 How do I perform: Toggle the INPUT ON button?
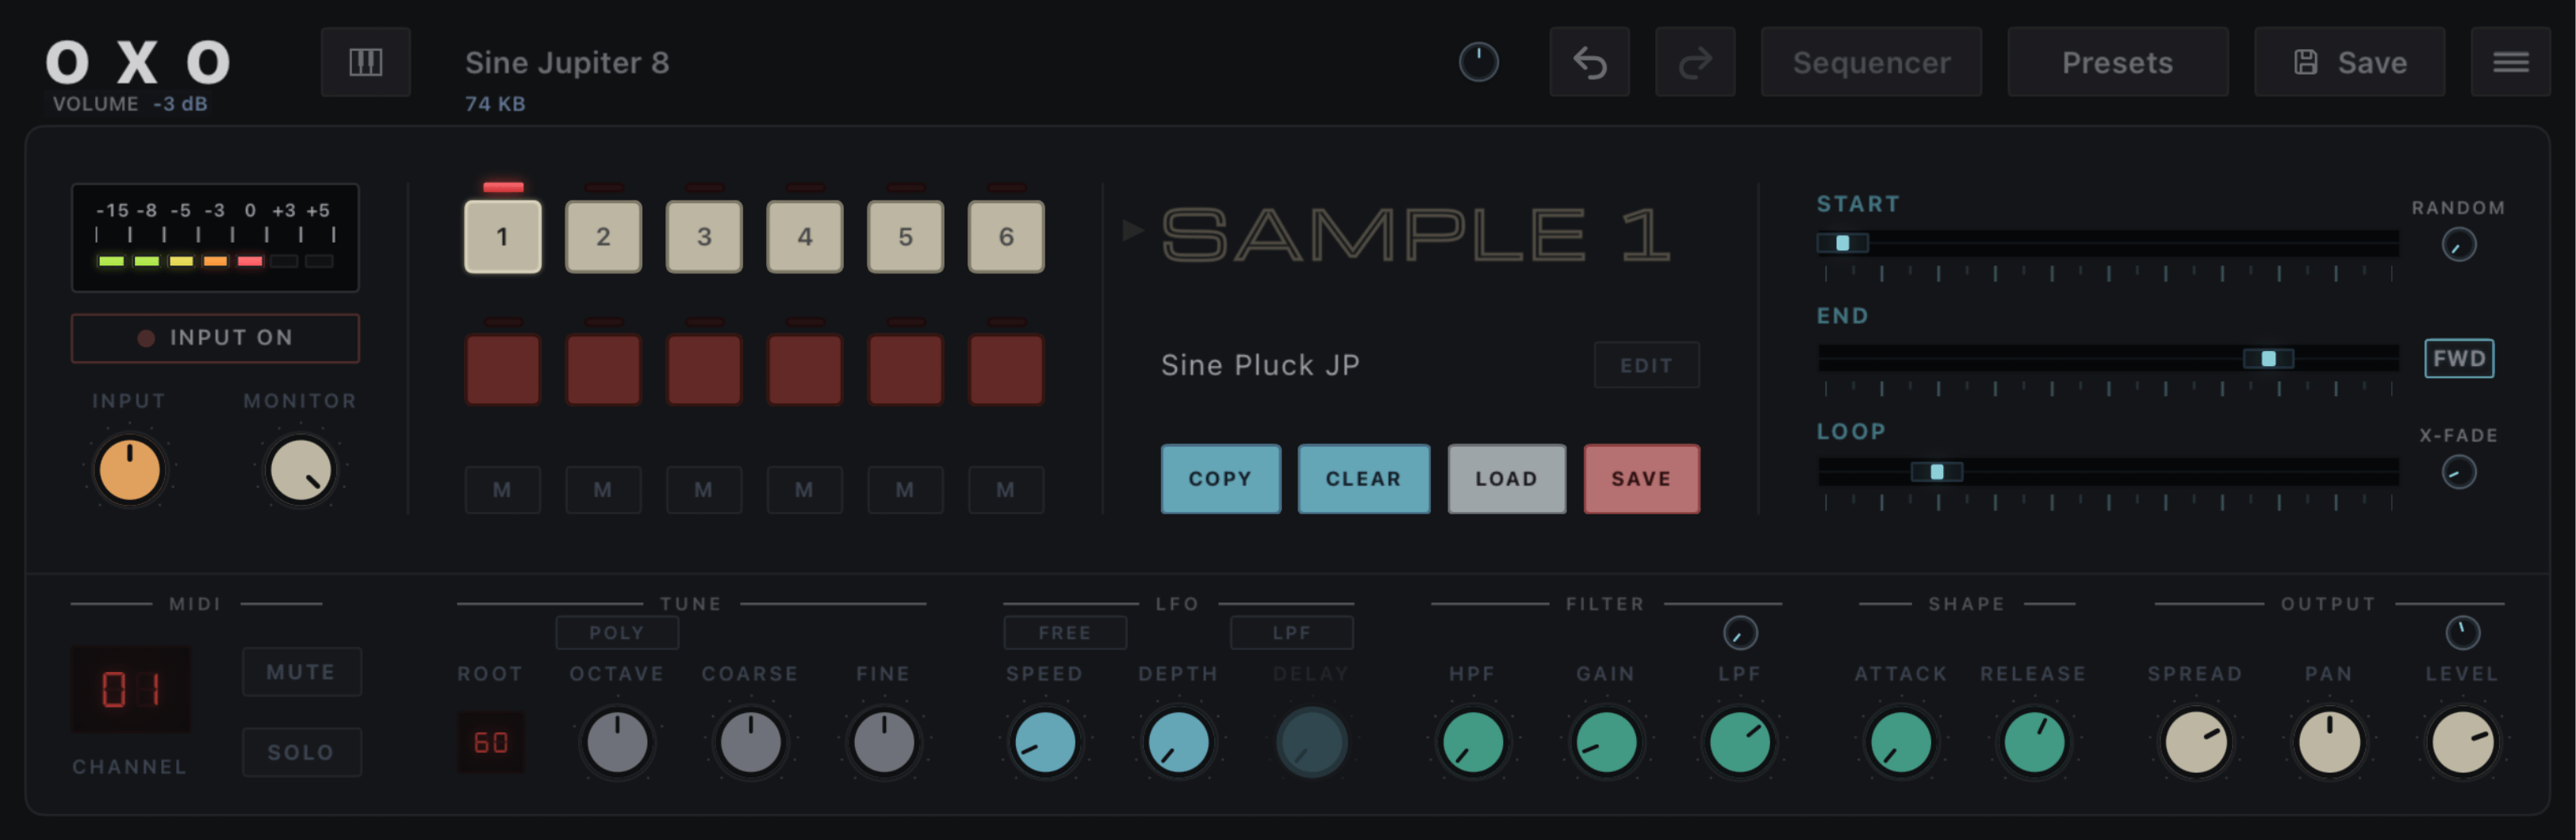[x=215, y=338]
